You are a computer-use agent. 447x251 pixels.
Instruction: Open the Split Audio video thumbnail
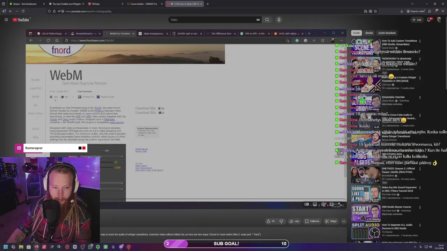[x=366, y=231]
